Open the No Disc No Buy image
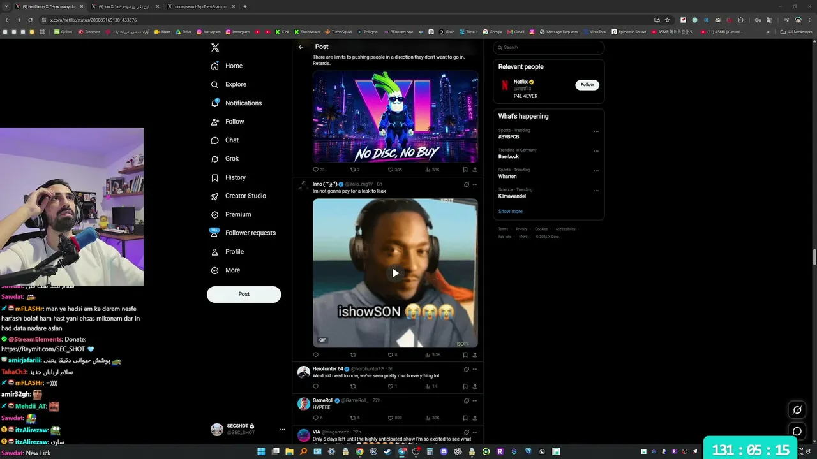The height and width of the screenshot is (459, 817). click(395, 117)
